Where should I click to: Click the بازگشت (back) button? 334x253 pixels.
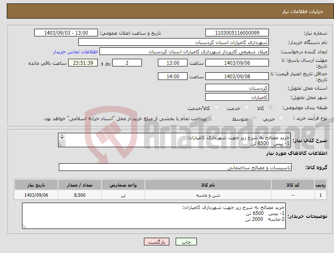(157, 242)
